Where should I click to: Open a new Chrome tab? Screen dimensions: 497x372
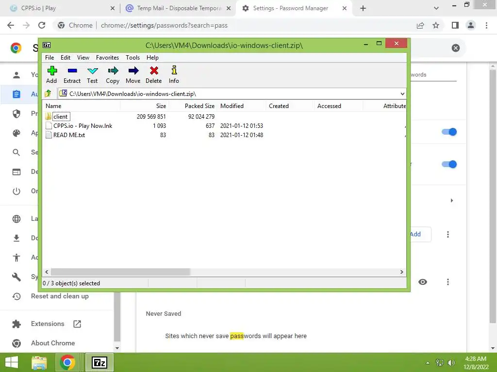[x=363, y=9]
